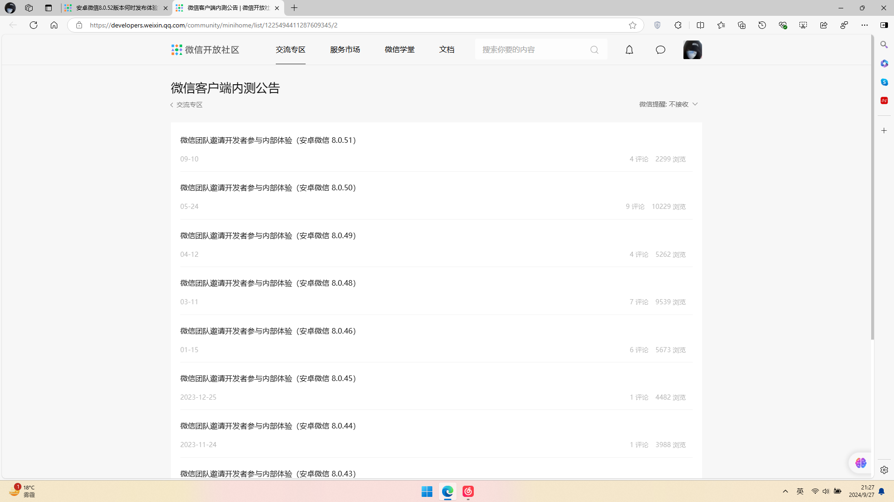Open clock and date 21:27 in taskbar
This screenshot has height=502, width=894.
coord(861,491)
